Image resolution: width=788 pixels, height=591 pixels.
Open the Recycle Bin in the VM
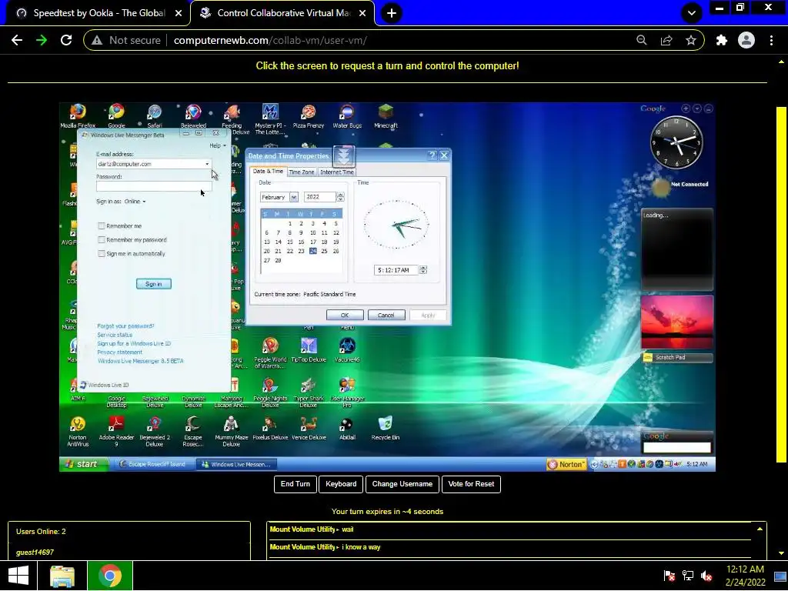(386, 428)
